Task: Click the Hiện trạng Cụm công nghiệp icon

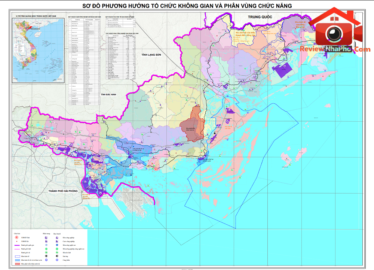Action: (46, 242)
